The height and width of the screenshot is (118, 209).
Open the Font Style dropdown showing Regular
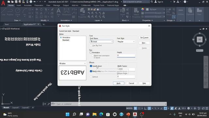pos(126,42)
